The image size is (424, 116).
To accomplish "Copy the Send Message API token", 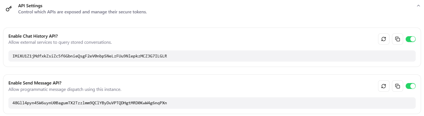I will pos(398,86).
